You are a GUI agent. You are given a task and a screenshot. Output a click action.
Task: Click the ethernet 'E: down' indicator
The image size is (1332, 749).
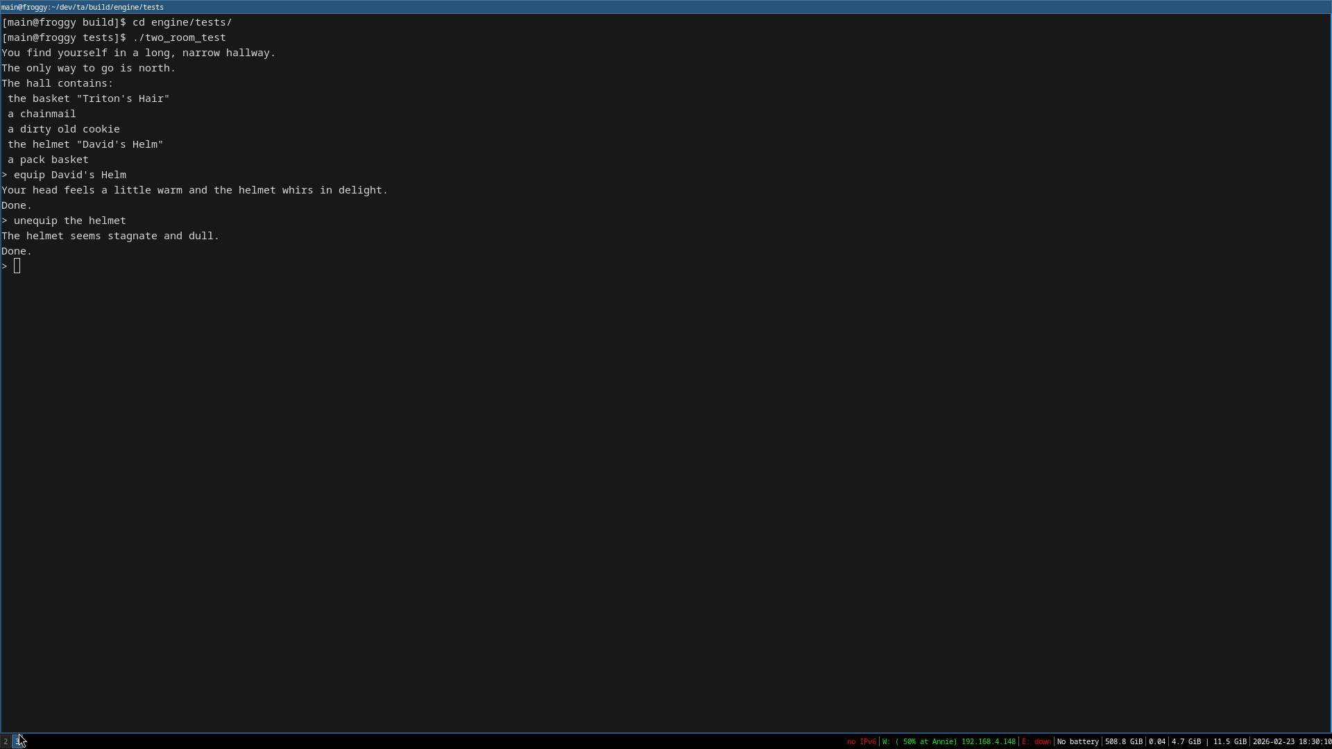pos(1036,741)
